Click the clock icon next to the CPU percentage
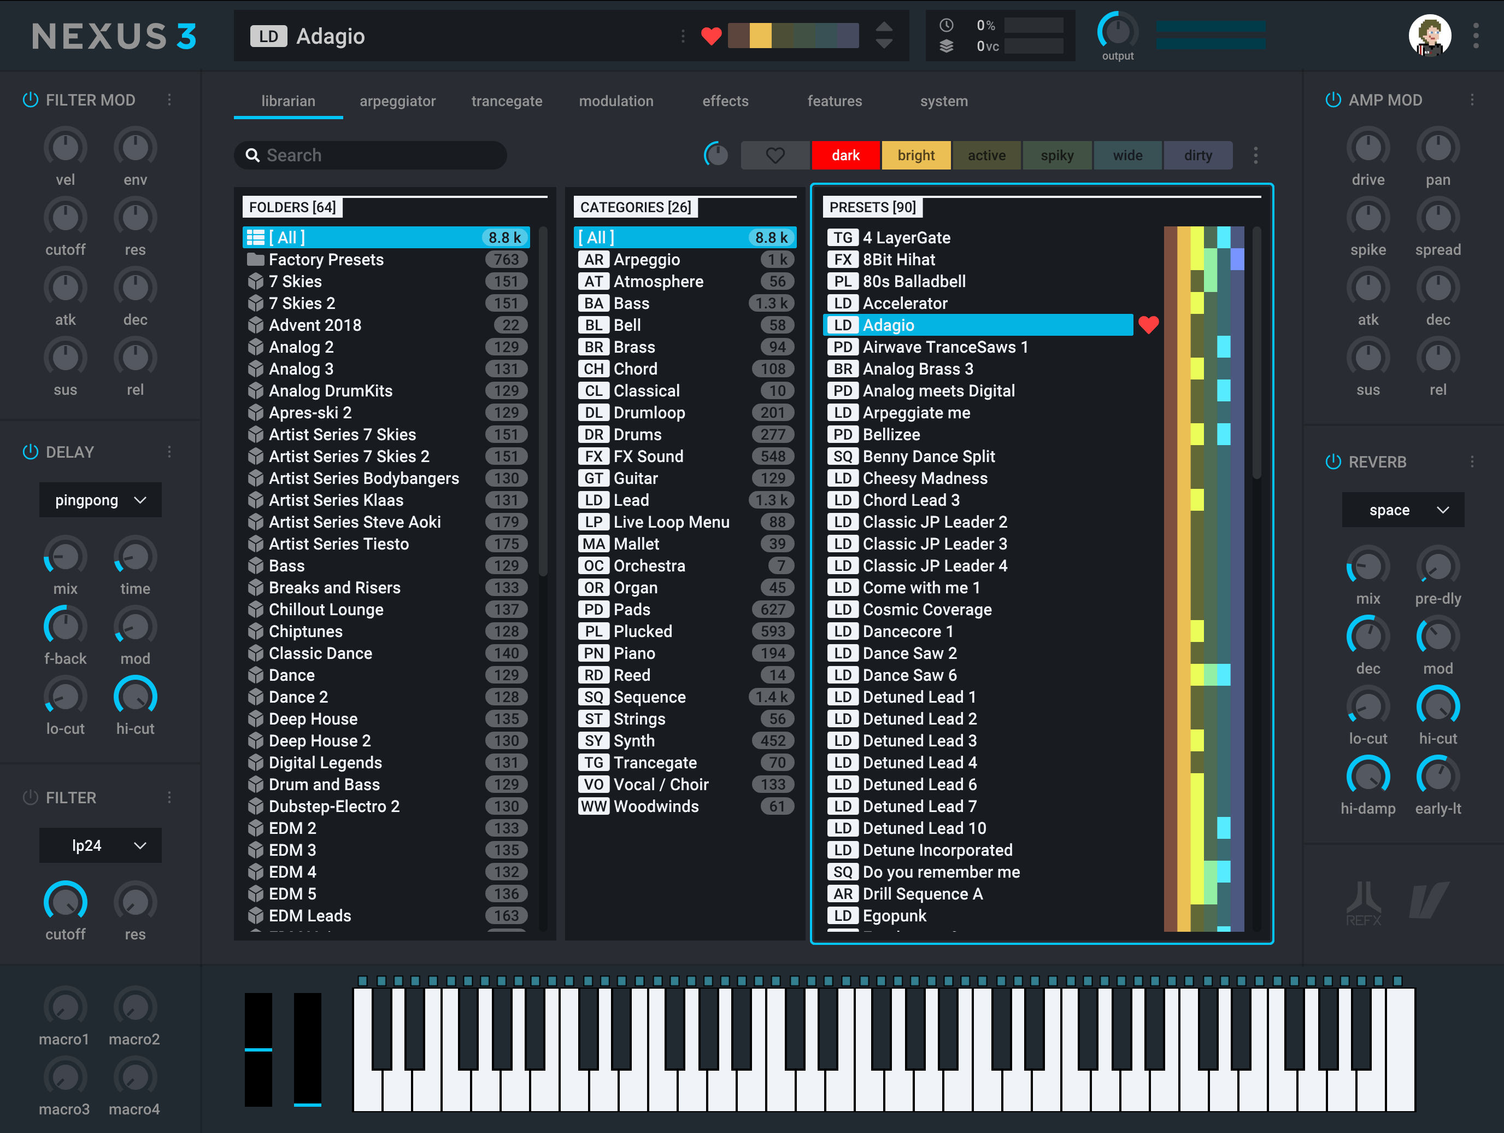This screenshot has height=1133, width=1504. [x=946, y=25]
